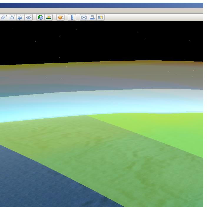This screenshot has width=212, height=207.
Task: Select the Add Polygon tool
Action: click(4, 17)
